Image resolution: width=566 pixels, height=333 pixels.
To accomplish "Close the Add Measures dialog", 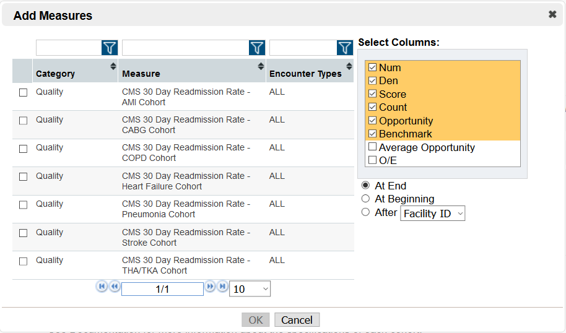I will (x=552, y=14).
